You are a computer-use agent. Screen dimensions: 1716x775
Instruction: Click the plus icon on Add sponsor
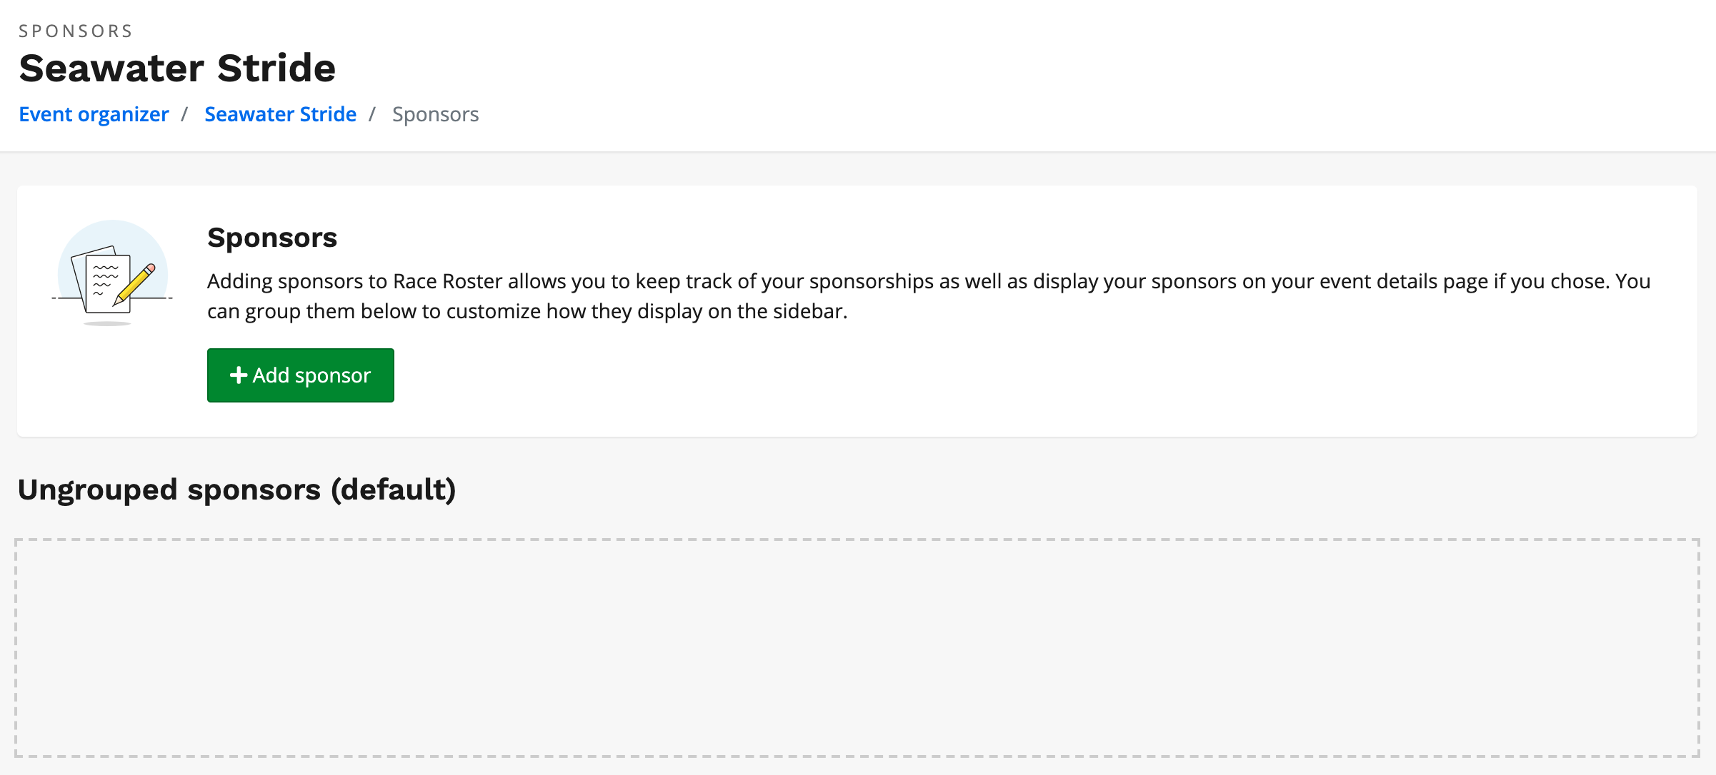[238, 375]
